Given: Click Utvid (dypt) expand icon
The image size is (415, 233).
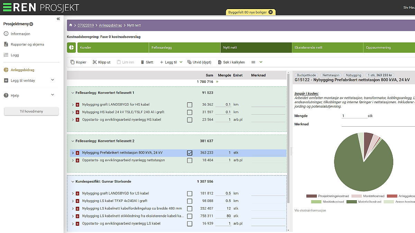Looking at the screenshot, I should coord(190,62).
